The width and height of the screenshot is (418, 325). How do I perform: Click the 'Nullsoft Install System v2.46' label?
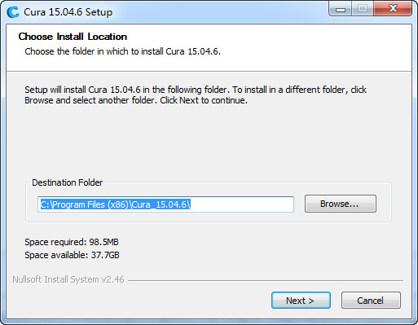[68, 279]
